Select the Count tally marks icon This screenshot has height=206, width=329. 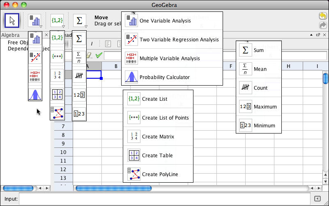[x=79, y=76]
